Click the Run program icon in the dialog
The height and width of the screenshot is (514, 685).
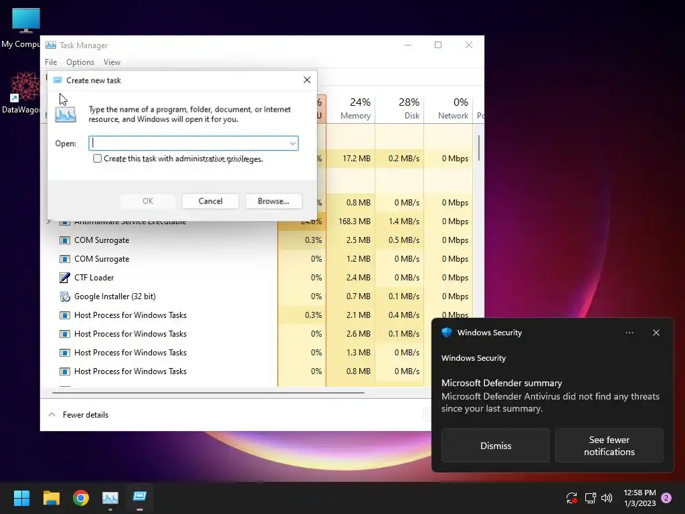coord(66,114)
